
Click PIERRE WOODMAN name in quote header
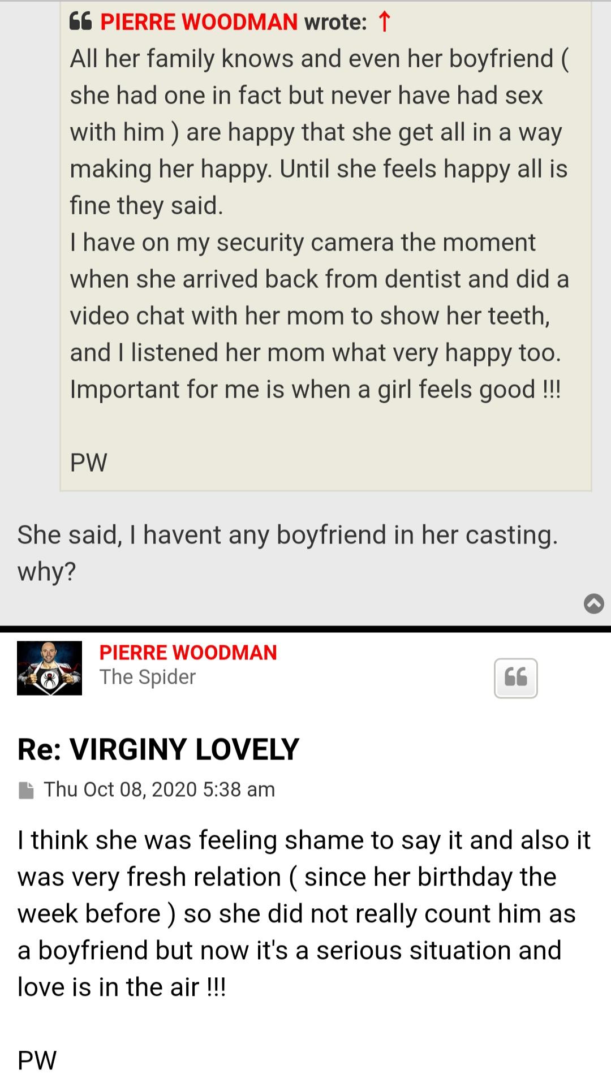pyautogui.click(x=199, y=22)
